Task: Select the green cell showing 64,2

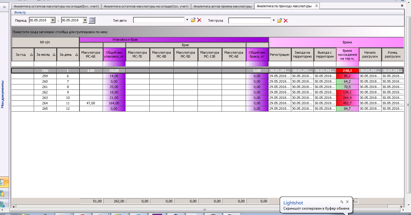Action: [347, 81]
